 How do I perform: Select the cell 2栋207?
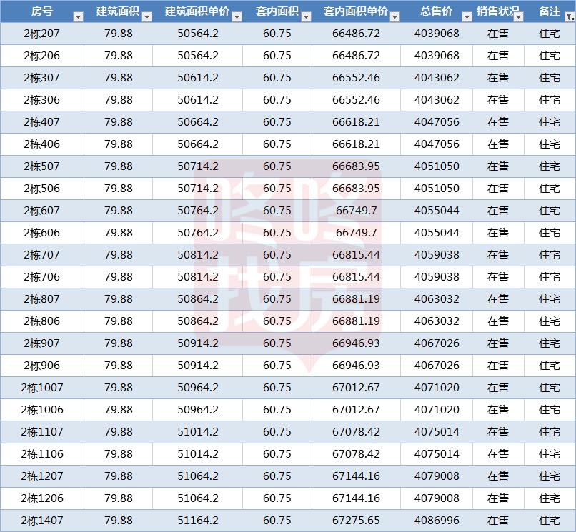[42, 34]
